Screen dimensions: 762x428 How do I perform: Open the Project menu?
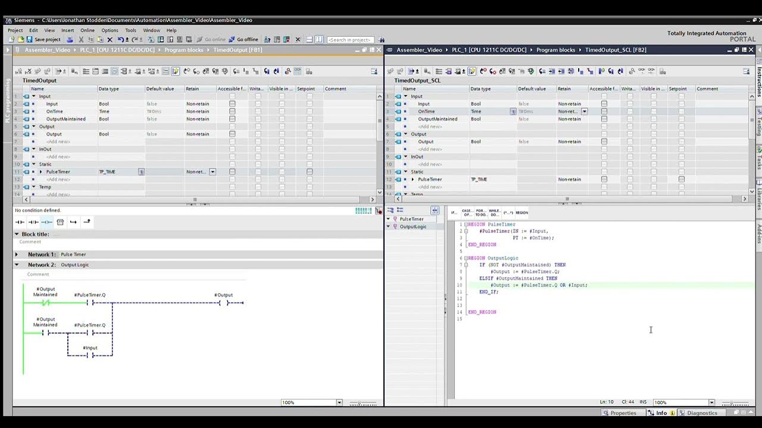click(x=15, y=30)
